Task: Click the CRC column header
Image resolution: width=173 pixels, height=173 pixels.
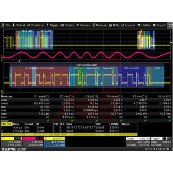Action: (x=98, y=124)
